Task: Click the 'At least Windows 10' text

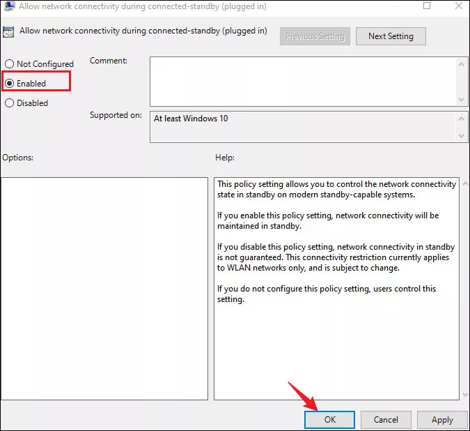Action: click(x=191, y=119)
